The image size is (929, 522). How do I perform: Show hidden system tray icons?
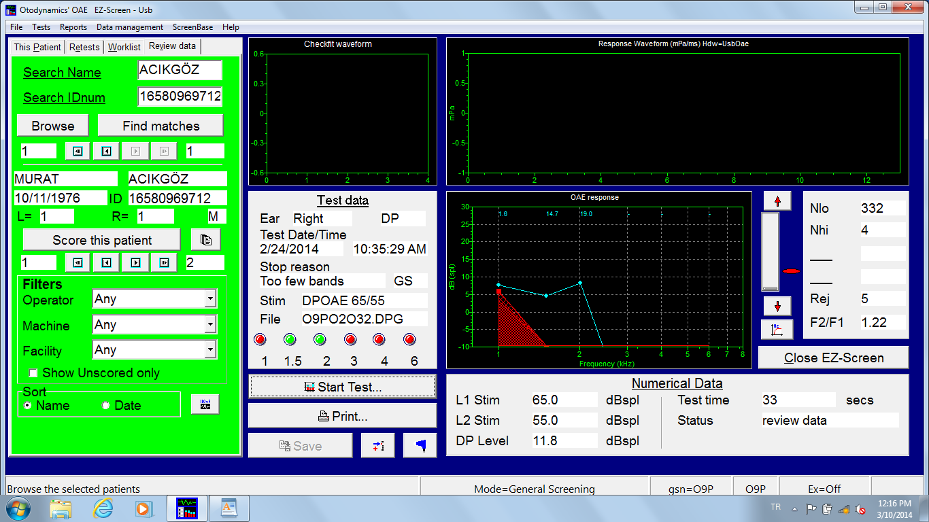[794, 509]
